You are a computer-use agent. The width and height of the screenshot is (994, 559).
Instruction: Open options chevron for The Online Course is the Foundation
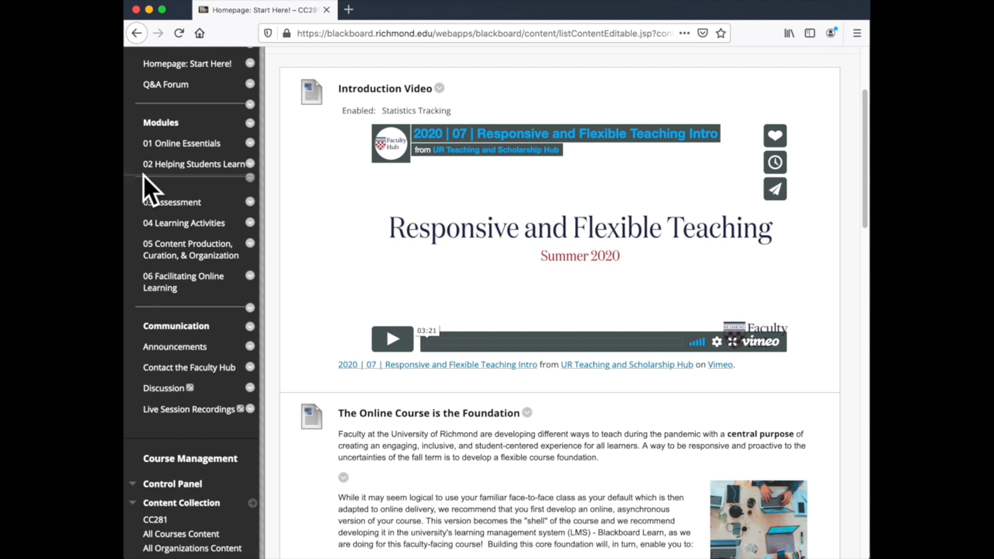(527, 412)
